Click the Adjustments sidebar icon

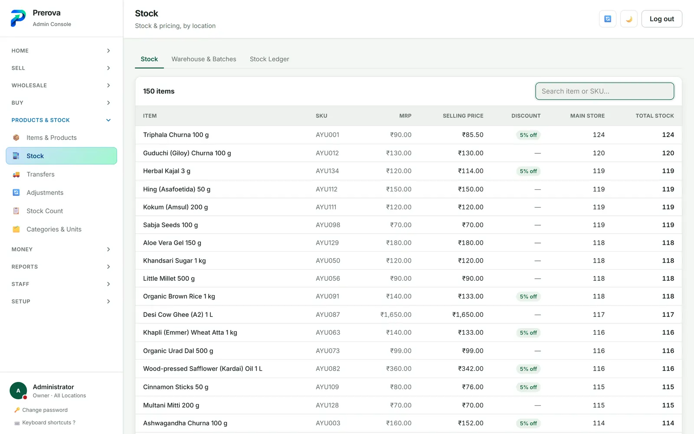coord(16,193)
